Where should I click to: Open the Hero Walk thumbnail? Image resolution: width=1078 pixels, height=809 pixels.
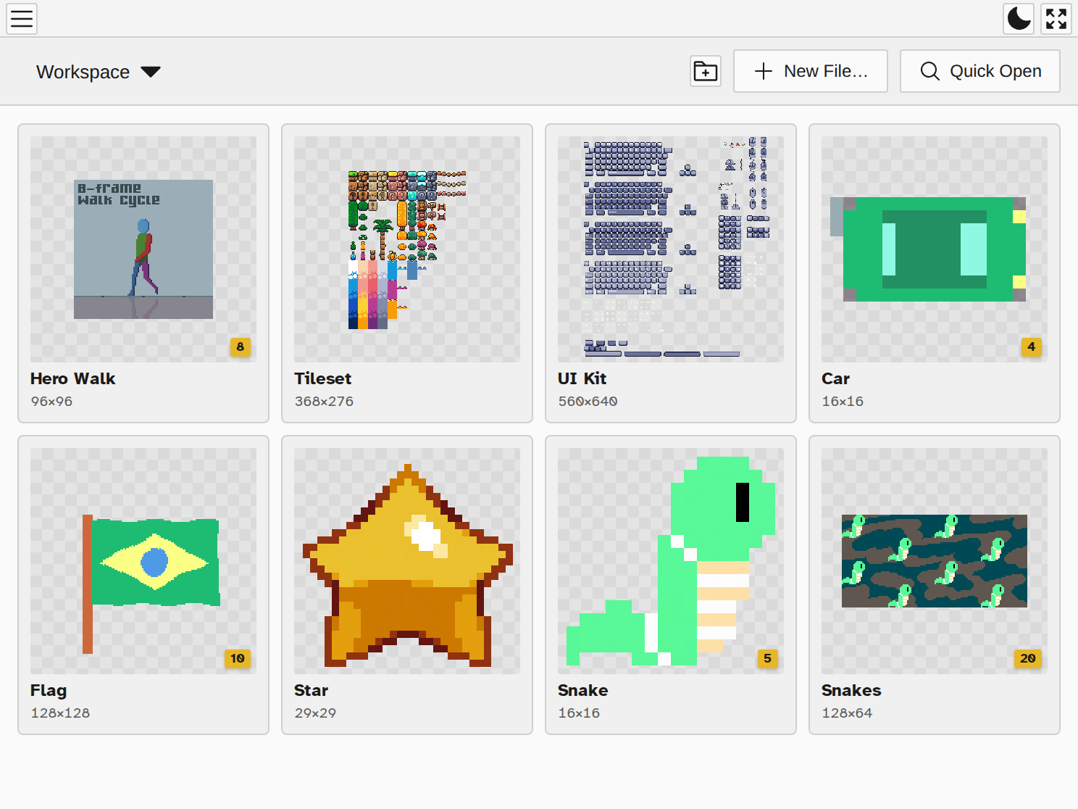pyautogui.click(x=143, y=249)
